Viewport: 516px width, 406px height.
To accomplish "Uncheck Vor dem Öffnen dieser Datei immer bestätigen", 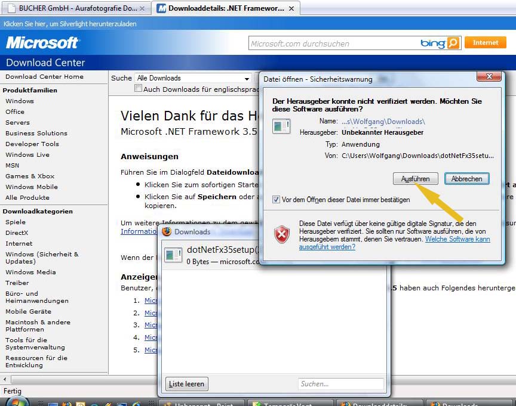I will tap(276, 199).
